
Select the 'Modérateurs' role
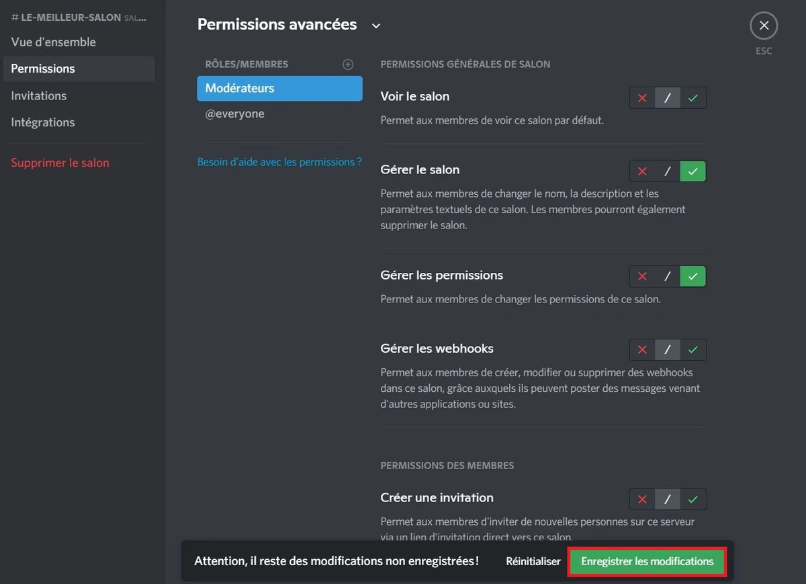pyautogui.click(x=279, y=88)
